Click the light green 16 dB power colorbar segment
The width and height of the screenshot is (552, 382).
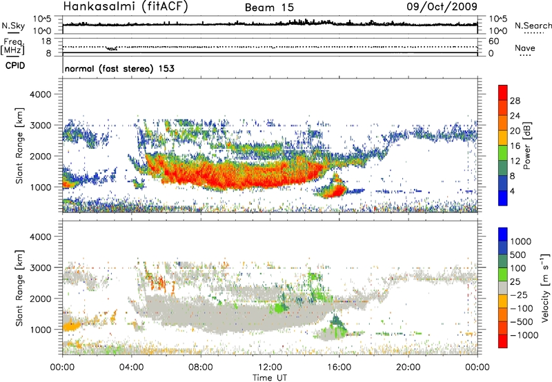click(503, 153)
